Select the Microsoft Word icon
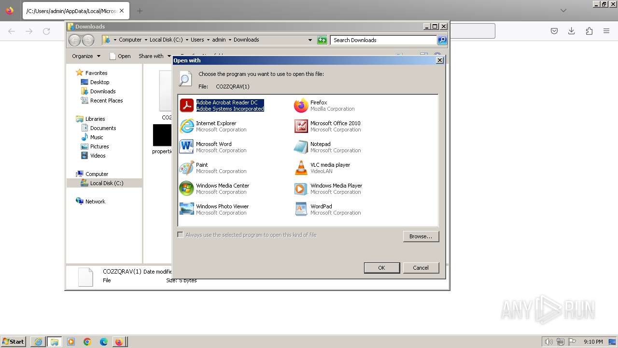This screenshot has width=618, height=348. point(186,147)
